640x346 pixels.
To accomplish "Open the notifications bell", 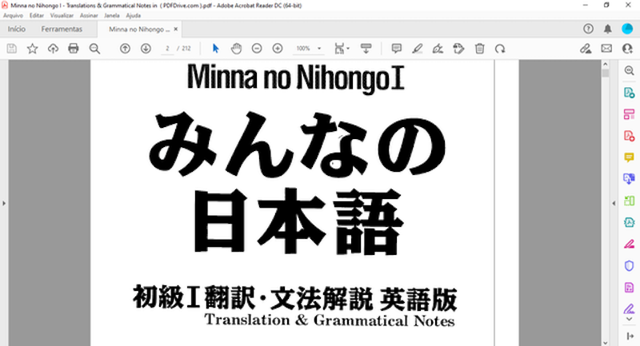I will (608, 29).
